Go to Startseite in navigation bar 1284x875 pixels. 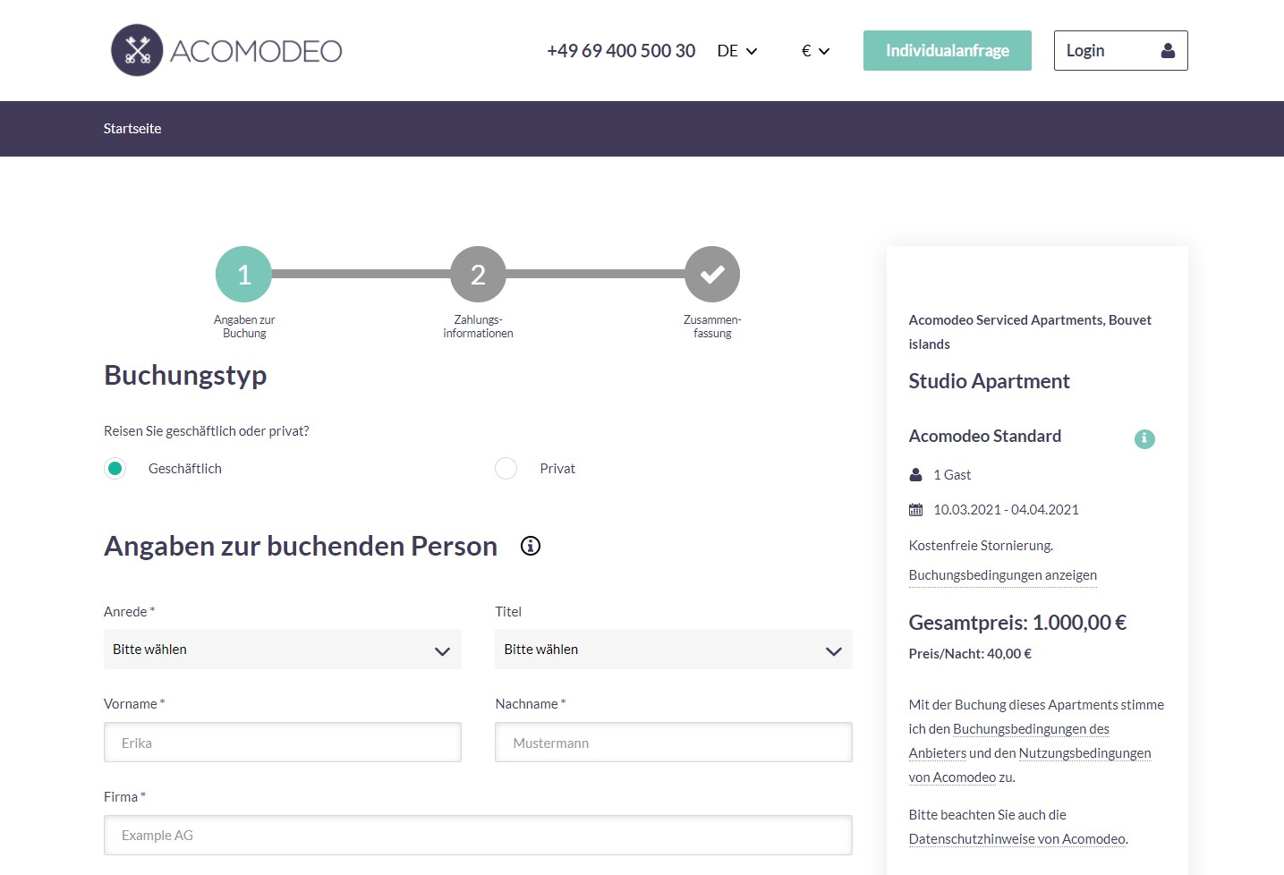tap(132, 129)
